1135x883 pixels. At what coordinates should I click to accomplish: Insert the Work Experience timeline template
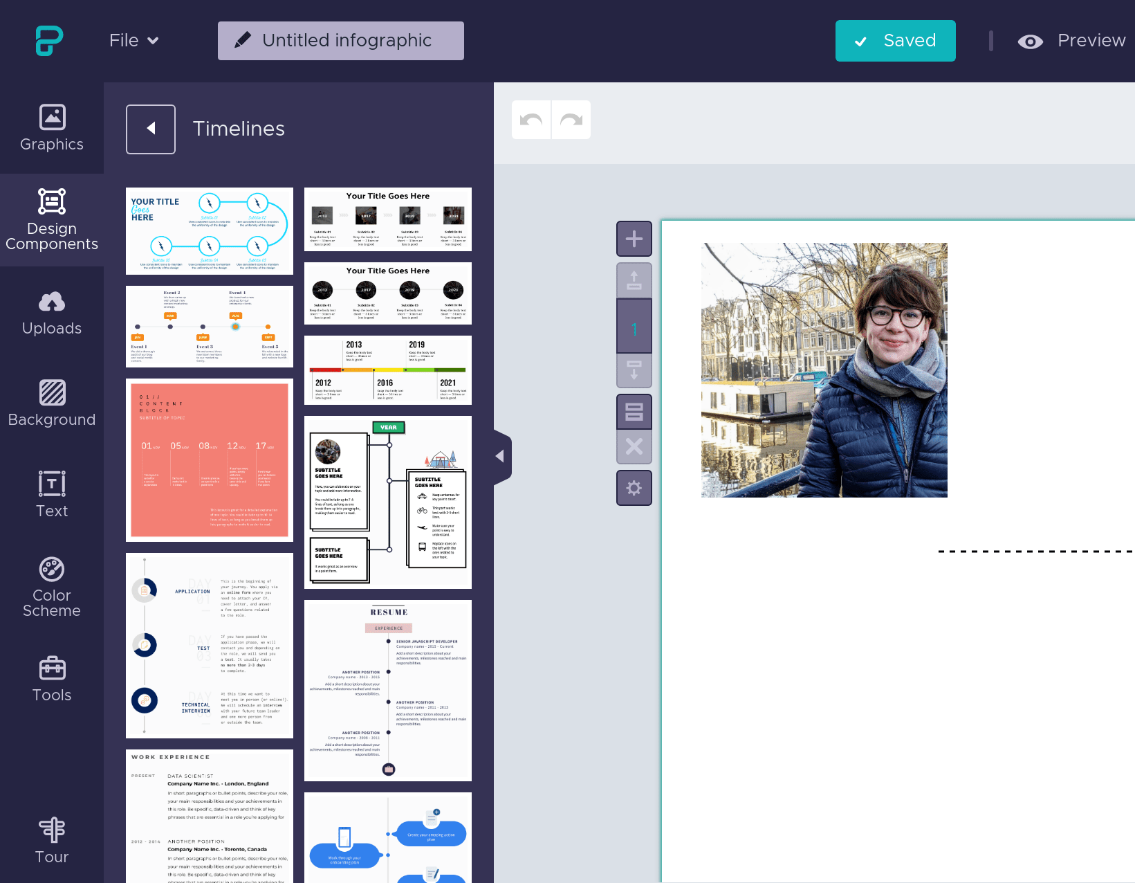(x=210, y=817)
